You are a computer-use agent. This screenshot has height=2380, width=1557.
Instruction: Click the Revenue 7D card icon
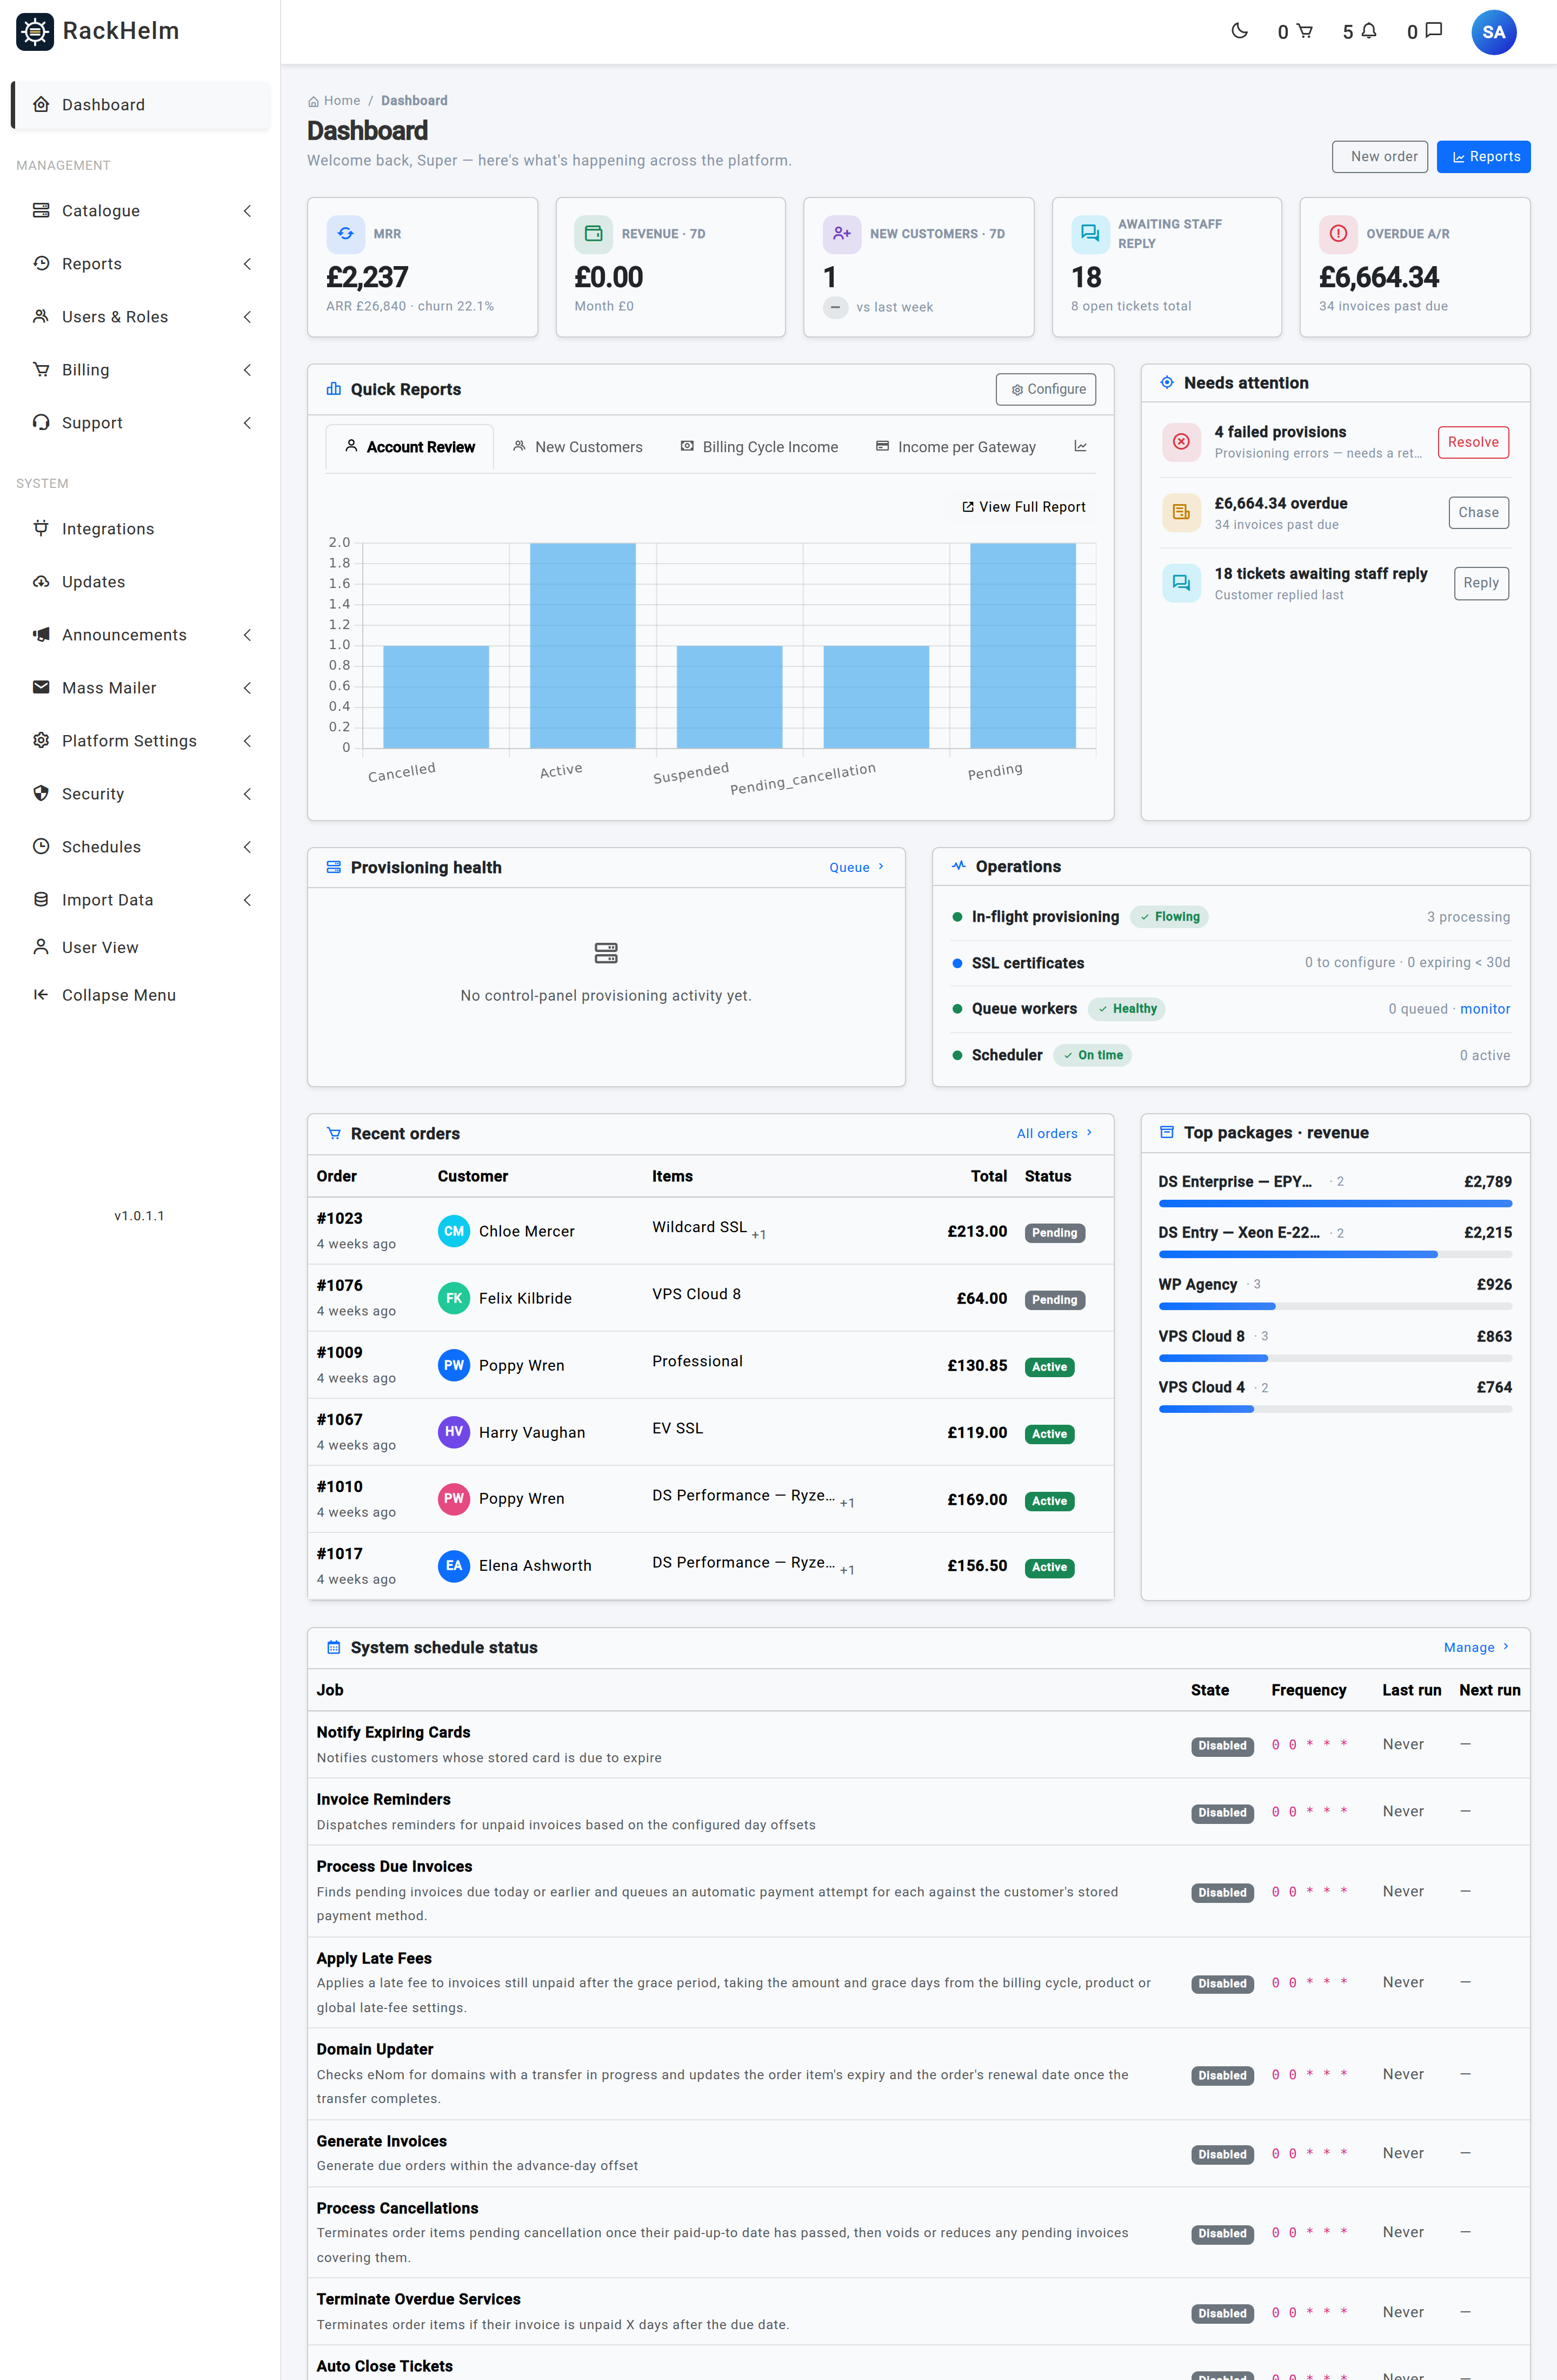pyautogui.click(x=593, y=233)
